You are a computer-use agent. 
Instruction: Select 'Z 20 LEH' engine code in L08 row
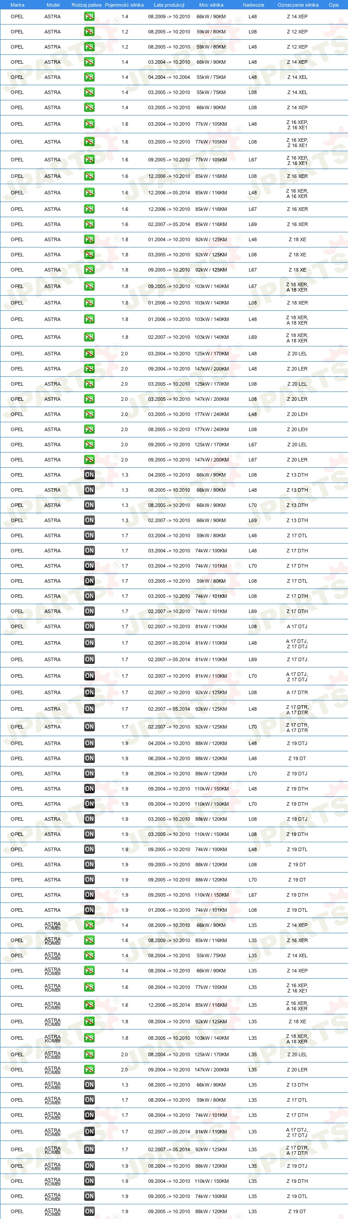(x=297, y=429)
